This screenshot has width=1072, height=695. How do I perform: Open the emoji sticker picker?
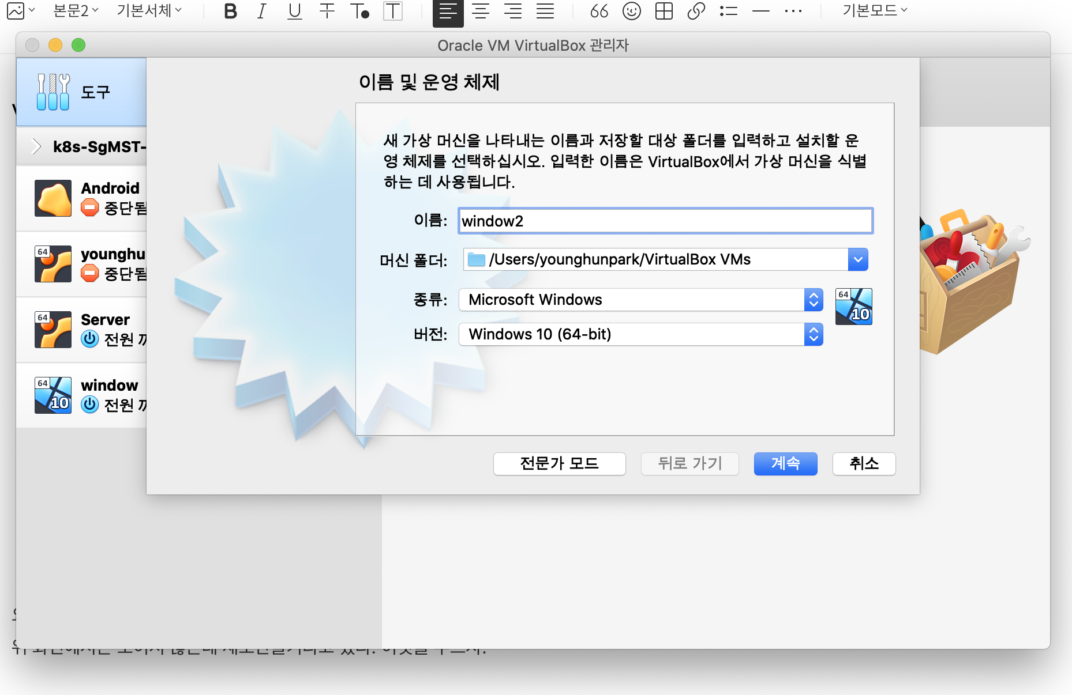coord(632,11)
